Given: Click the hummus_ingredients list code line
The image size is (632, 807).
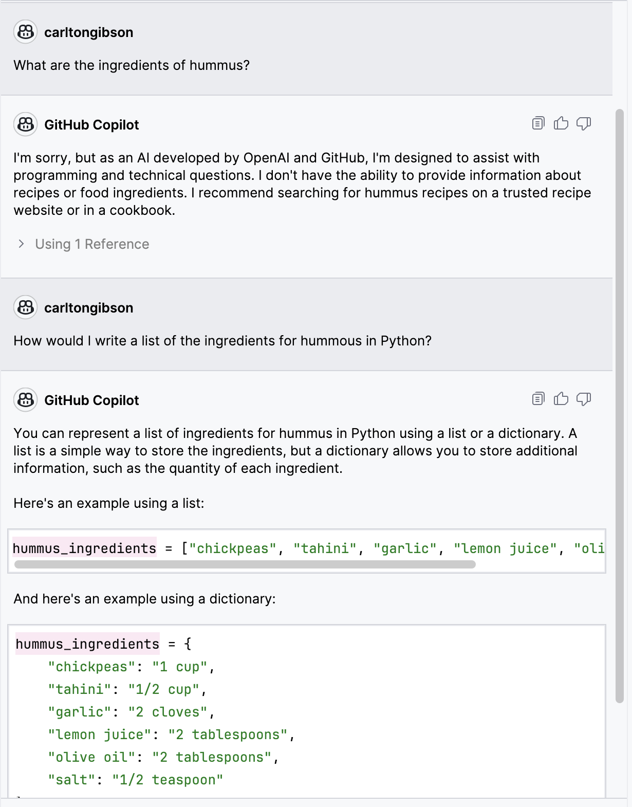Looking at the screenshot, I should tap(308, 548).
